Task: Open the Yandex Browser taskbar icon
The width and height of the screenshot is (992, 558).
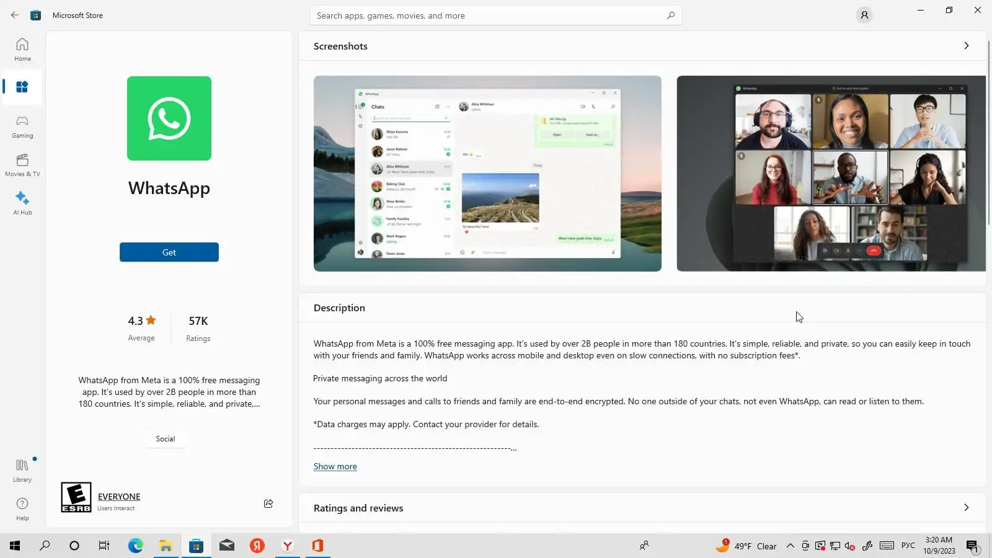Action: point(288,546)
